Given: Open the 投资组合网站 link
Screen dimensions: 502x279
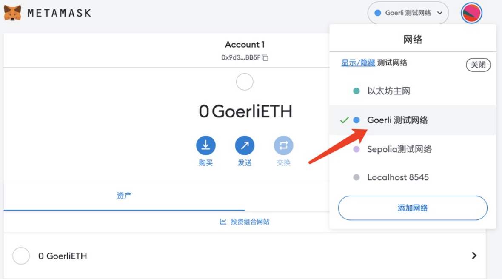Looking at the screenshot, I should click(250, 222).
